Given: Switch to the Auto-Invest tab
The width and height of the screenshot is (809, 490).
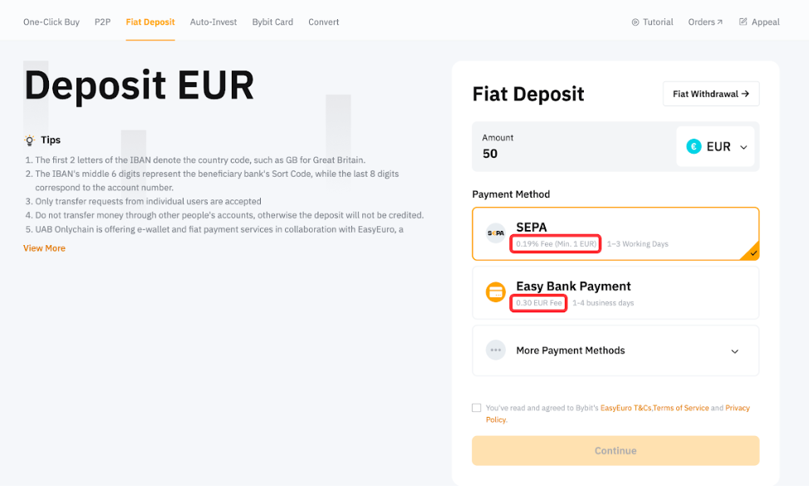Looking at the screenshot, I should pos(213,22).
